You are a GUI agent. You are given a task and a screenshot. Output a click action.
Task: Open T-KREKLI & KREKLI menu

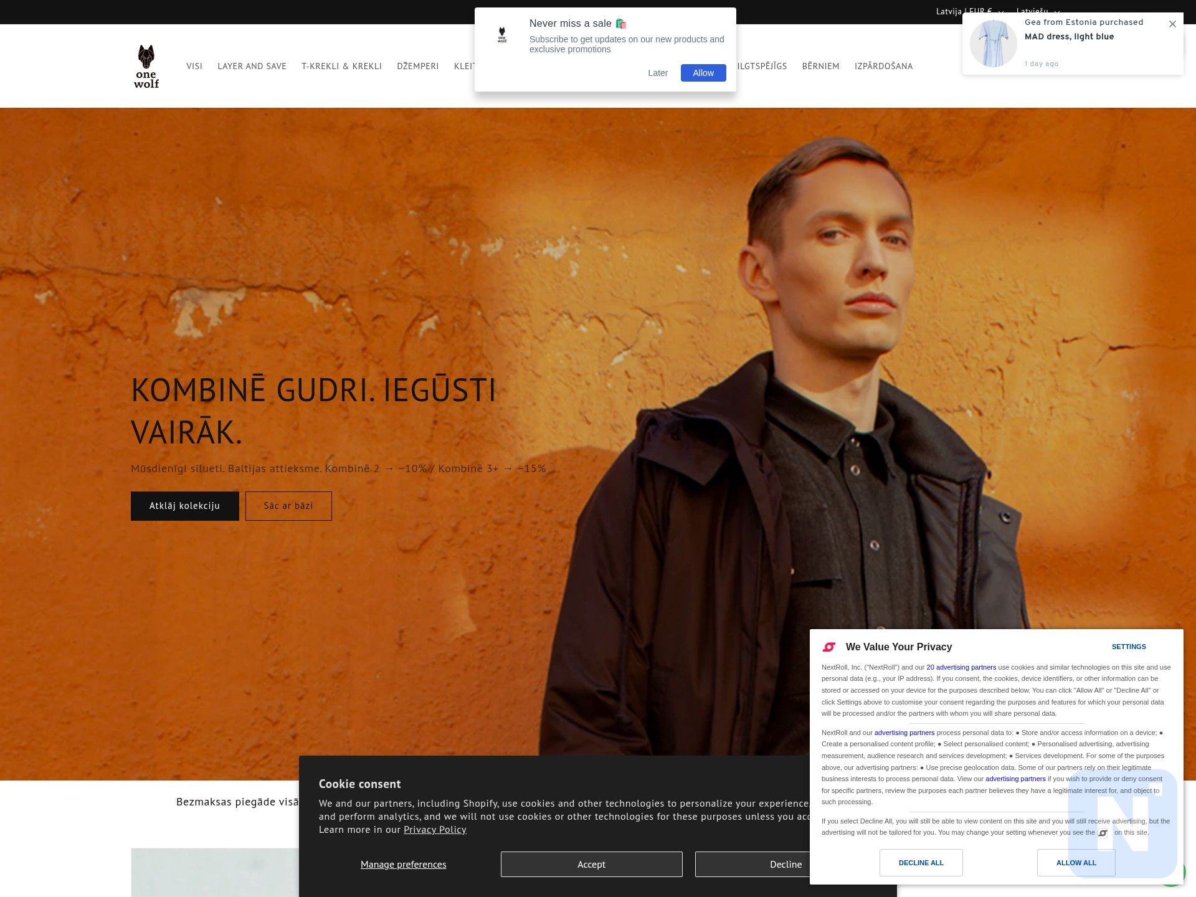(341, 66)
